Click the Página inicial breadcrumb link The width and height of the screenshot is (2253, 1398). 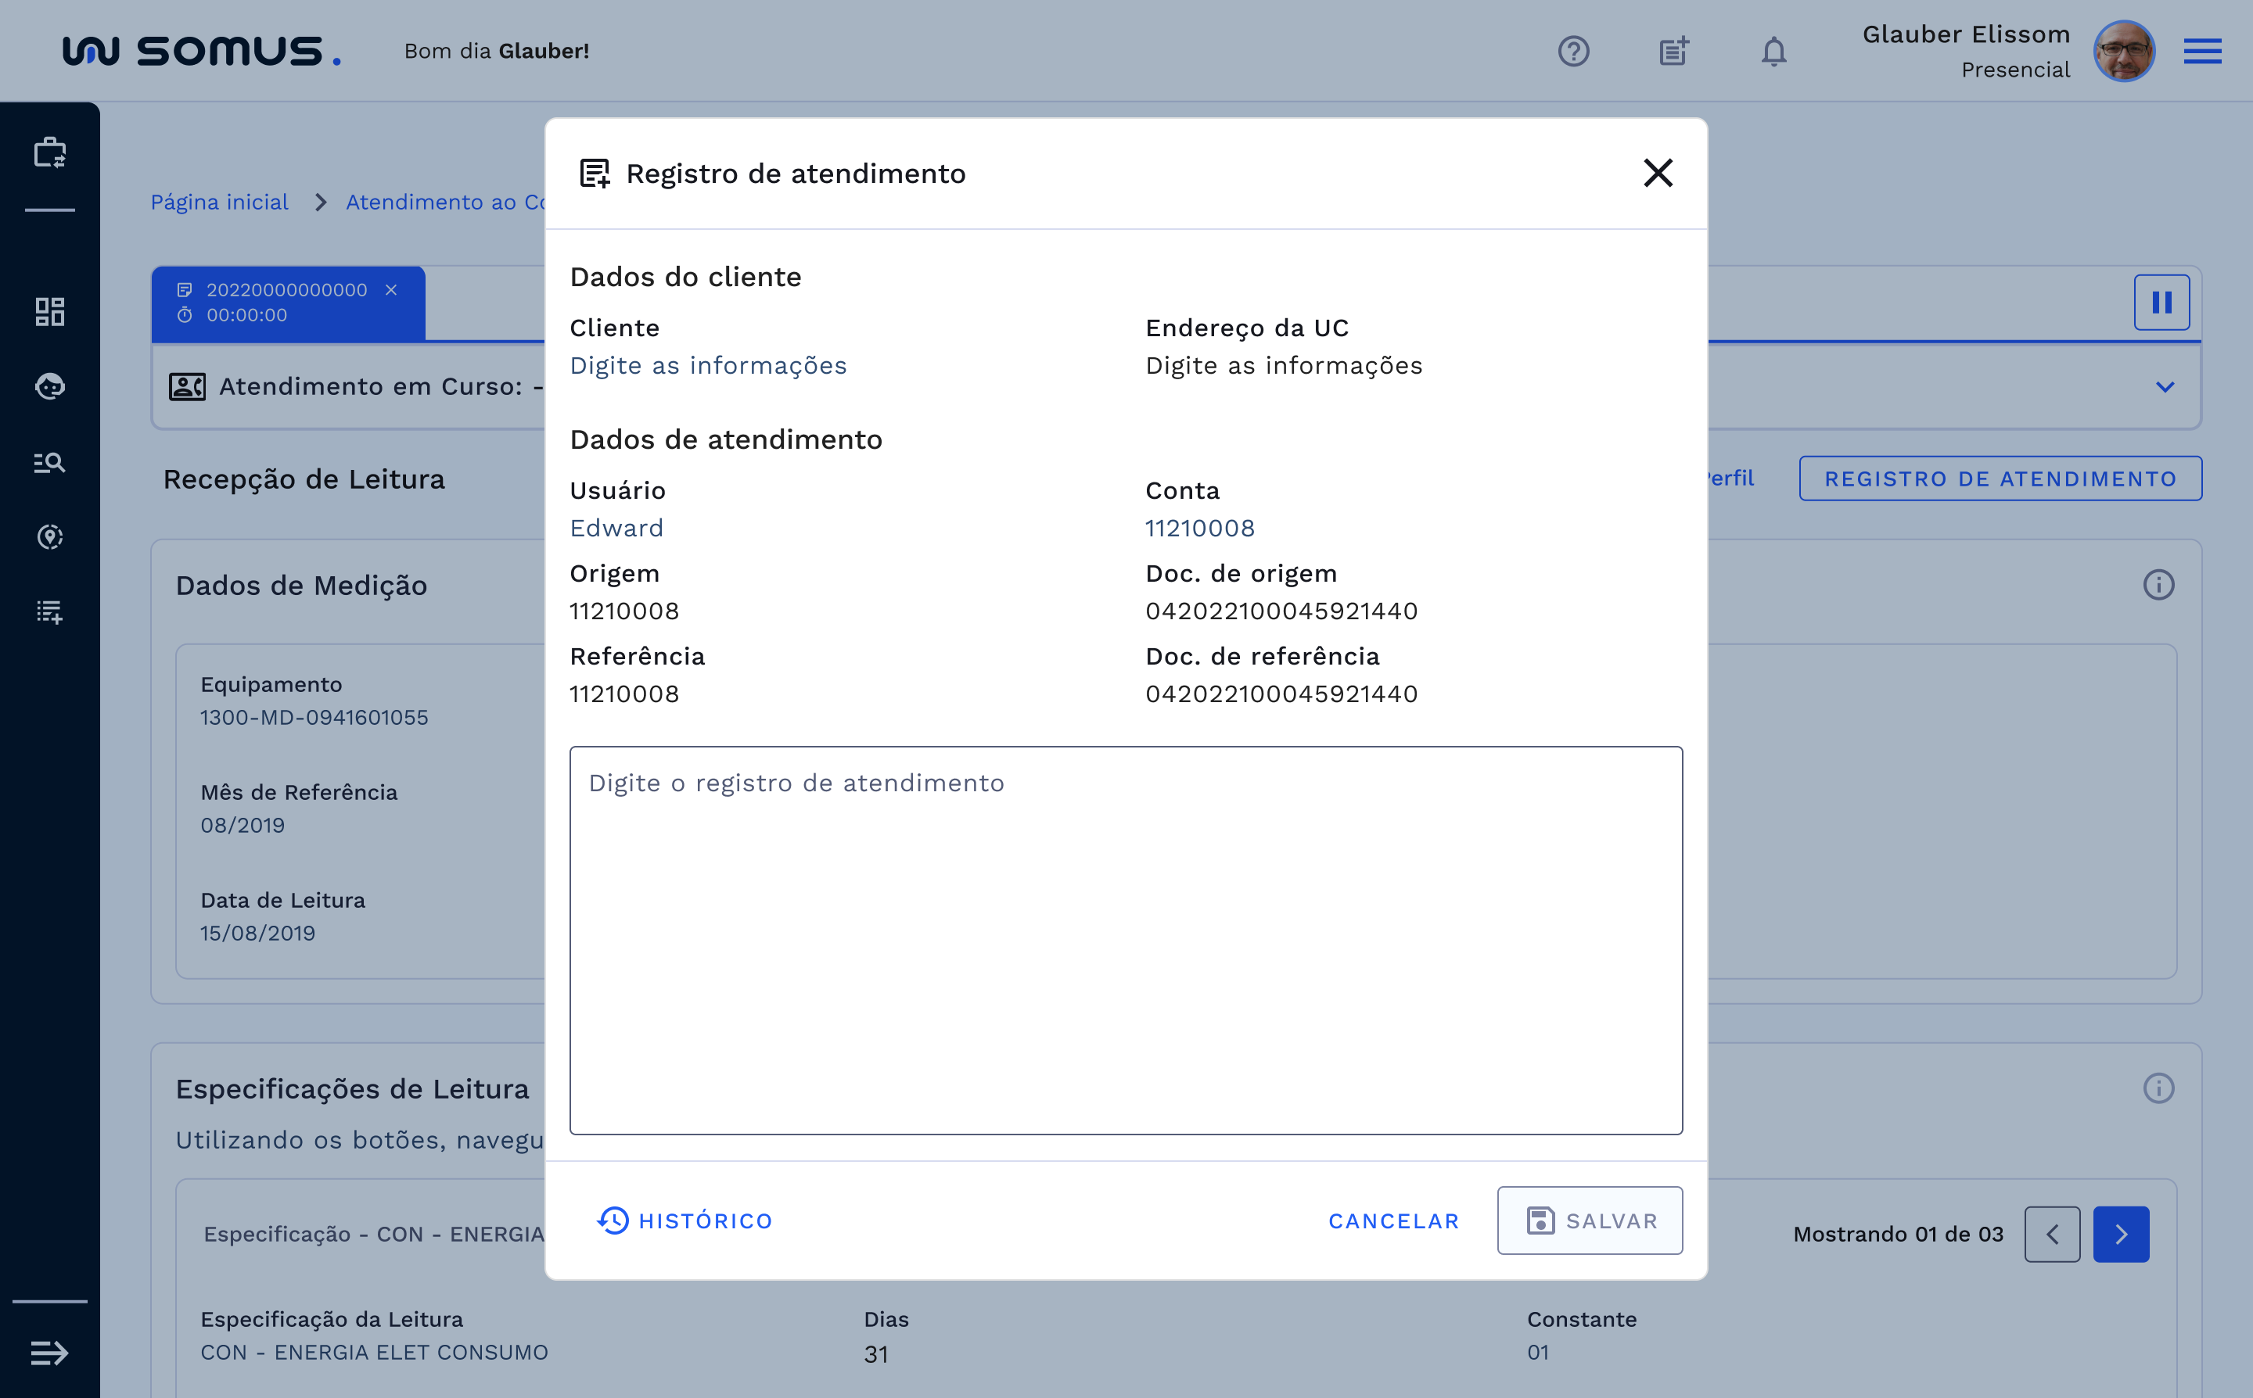(x=219, y=202)
